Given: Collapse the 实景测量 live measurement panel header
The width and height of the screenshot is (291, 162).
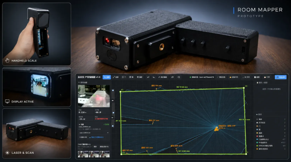Looking at the screenshot, I should click(83, 82).
